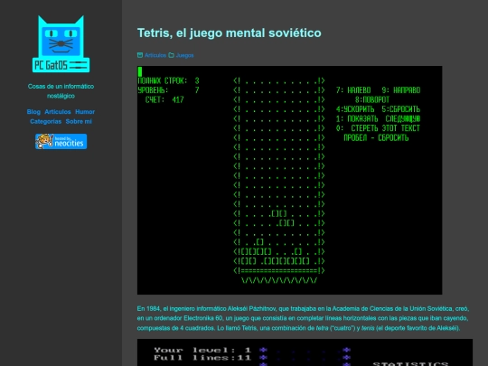The height and width of the screenshot is (366, 488).
Task: Open the green Soviet Tetris screenshot image
Action: click(290, 180)
